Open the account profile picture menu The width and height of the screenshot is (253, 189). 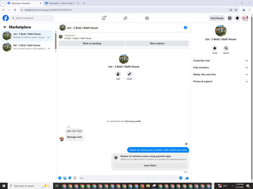[245, 18]
